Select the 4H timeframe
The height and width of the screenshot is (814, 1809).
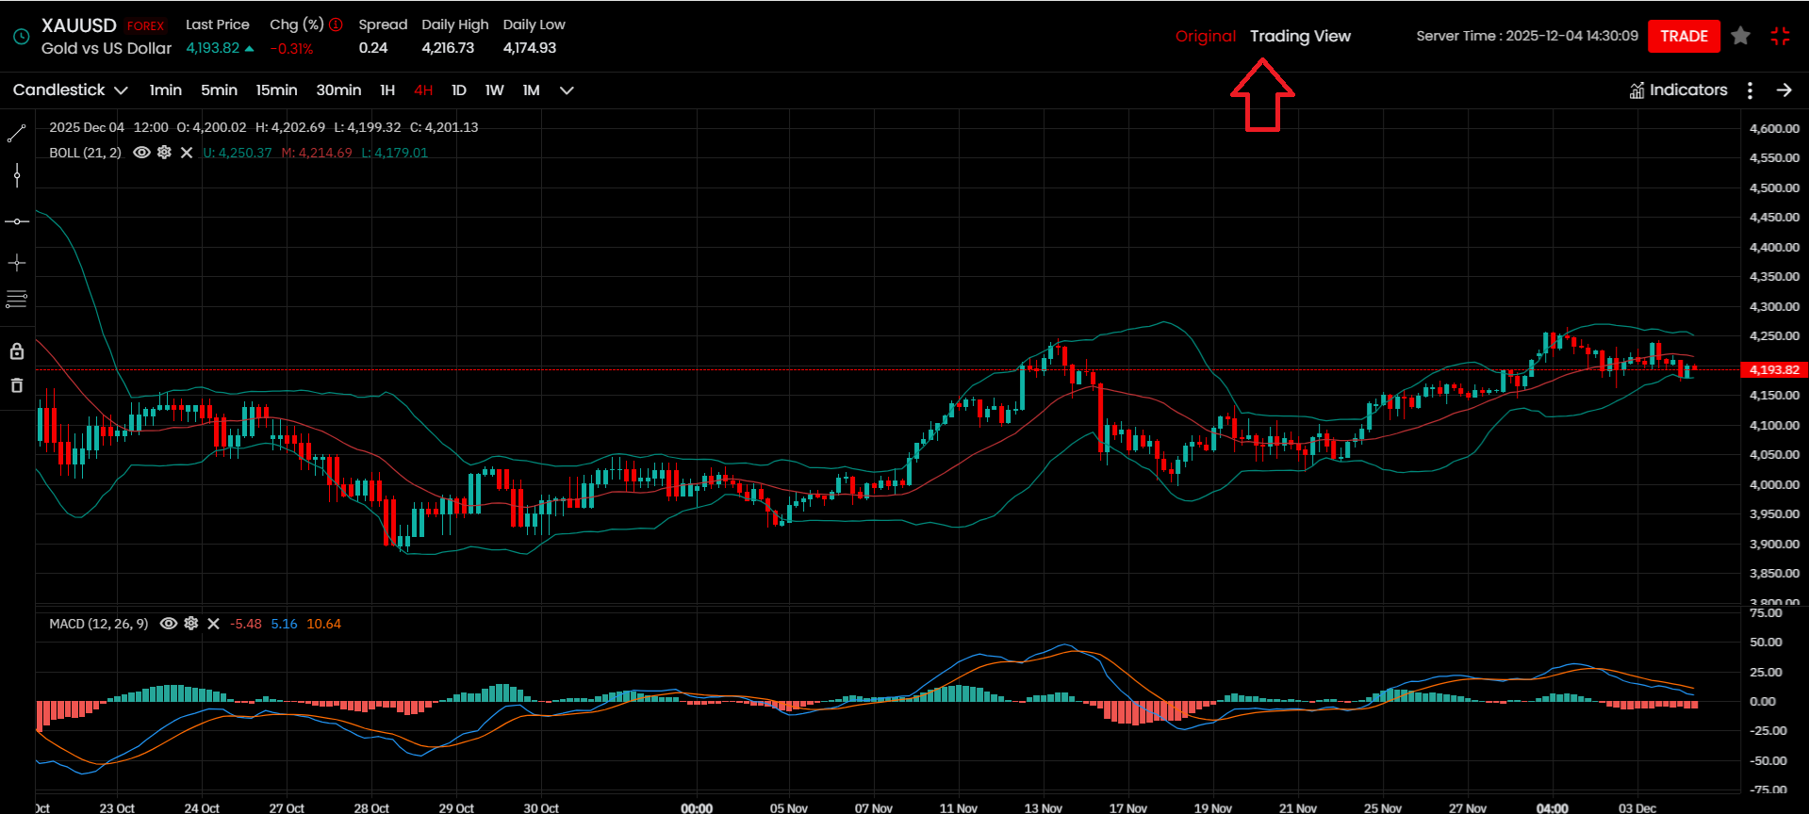click(x=423, y=90)
